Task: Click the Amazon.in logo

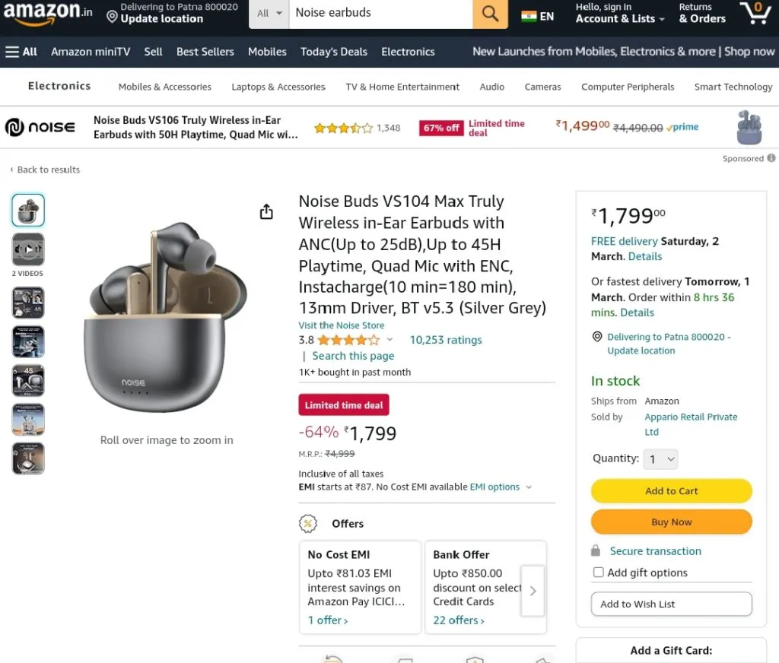Action: tap(48, 12)
